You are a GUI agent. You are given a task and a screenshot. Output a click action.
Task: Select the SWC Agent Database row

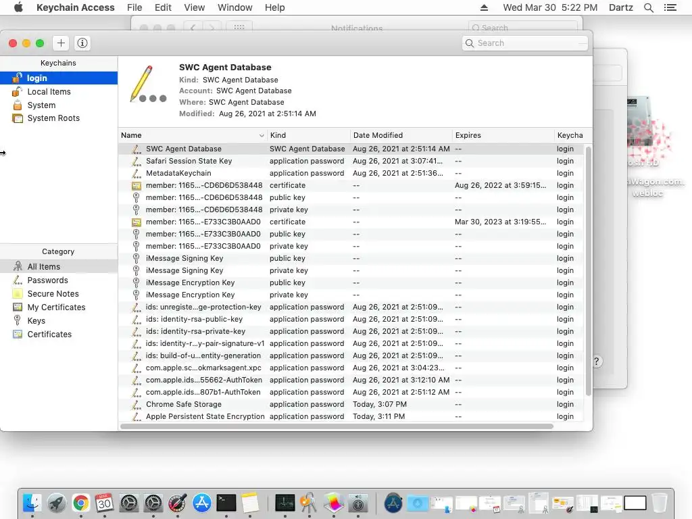pyautogui.click(x=351, y=149)
